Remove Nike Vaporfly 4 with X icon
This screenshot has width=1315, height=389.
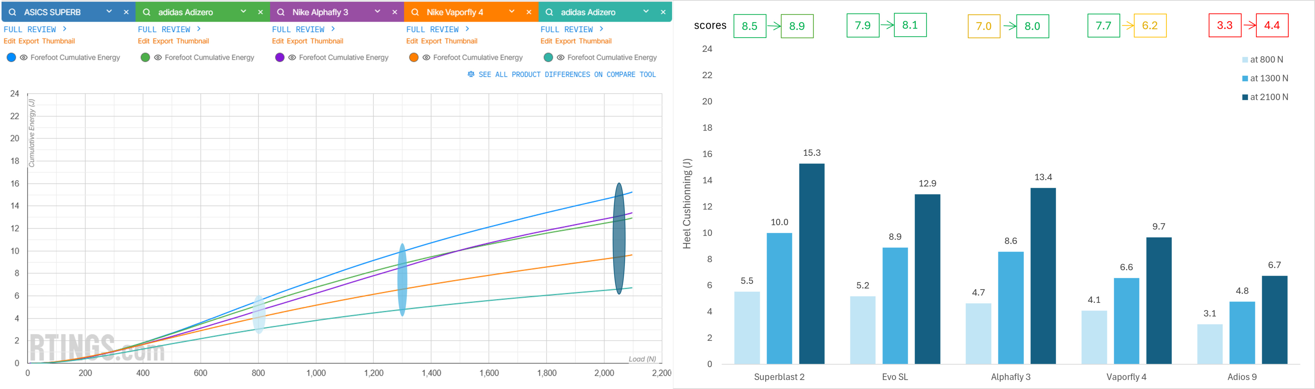tap(529, 12)
